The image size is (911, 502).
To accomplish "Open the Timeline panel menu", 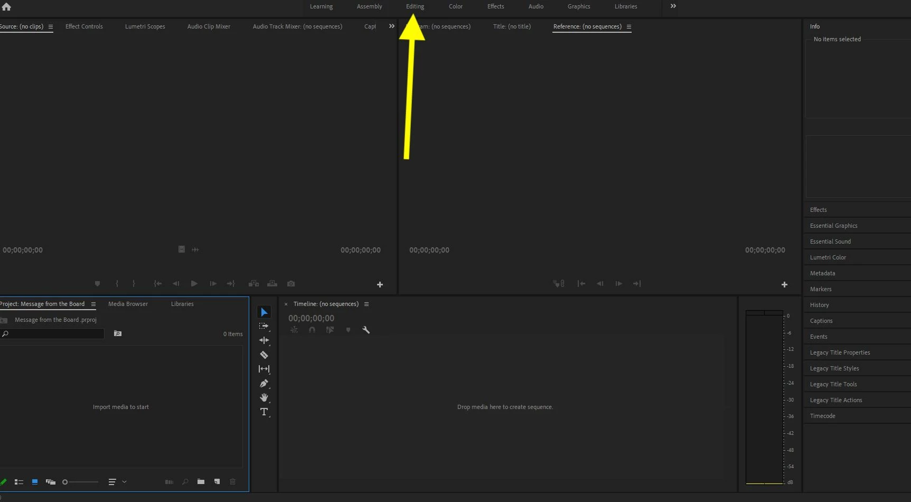I will (367, 304).
